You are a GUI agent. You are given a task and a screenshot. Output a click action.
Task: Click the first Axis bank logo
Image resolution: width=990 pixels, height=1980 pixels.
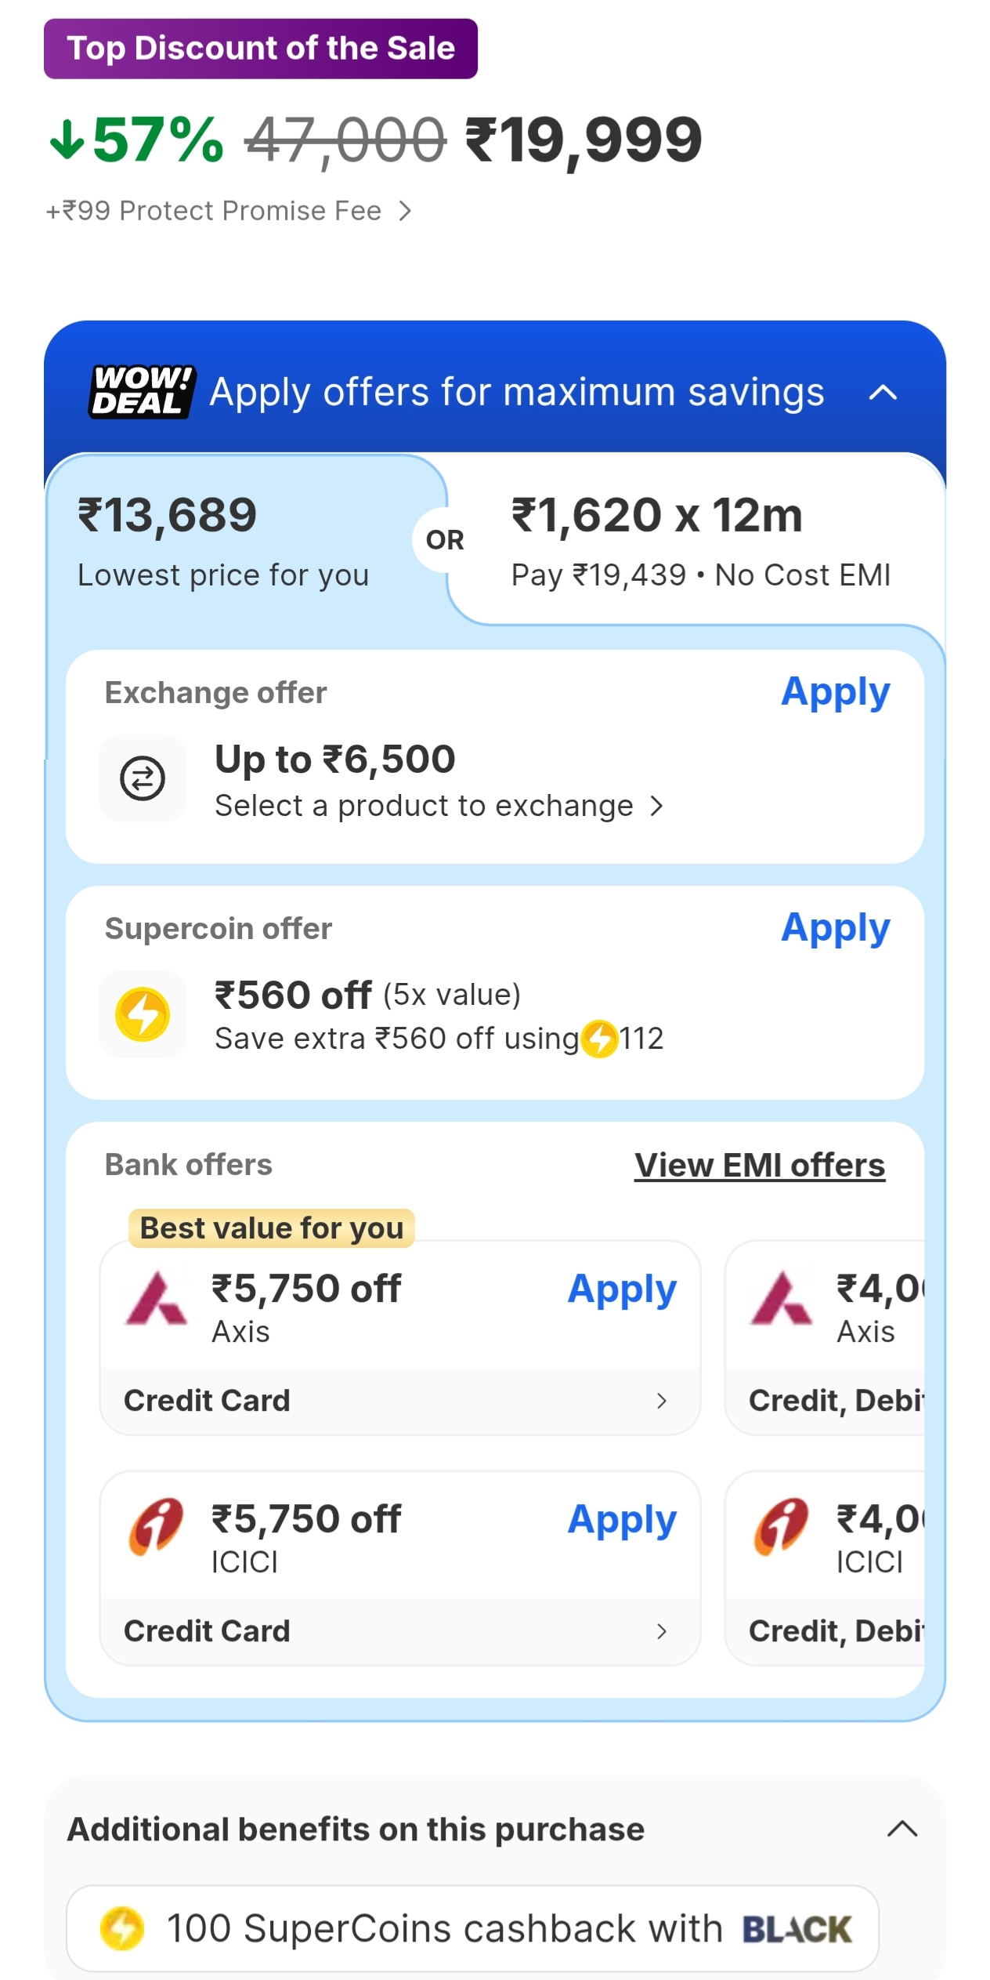pyautogui.click(x=156, y=1299)
